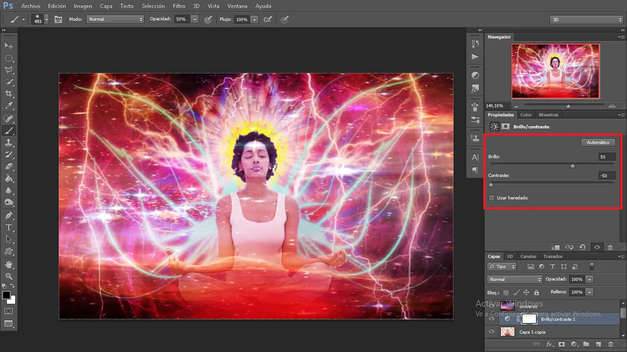Switch to the Trazados tab

(x=553, y=256)
